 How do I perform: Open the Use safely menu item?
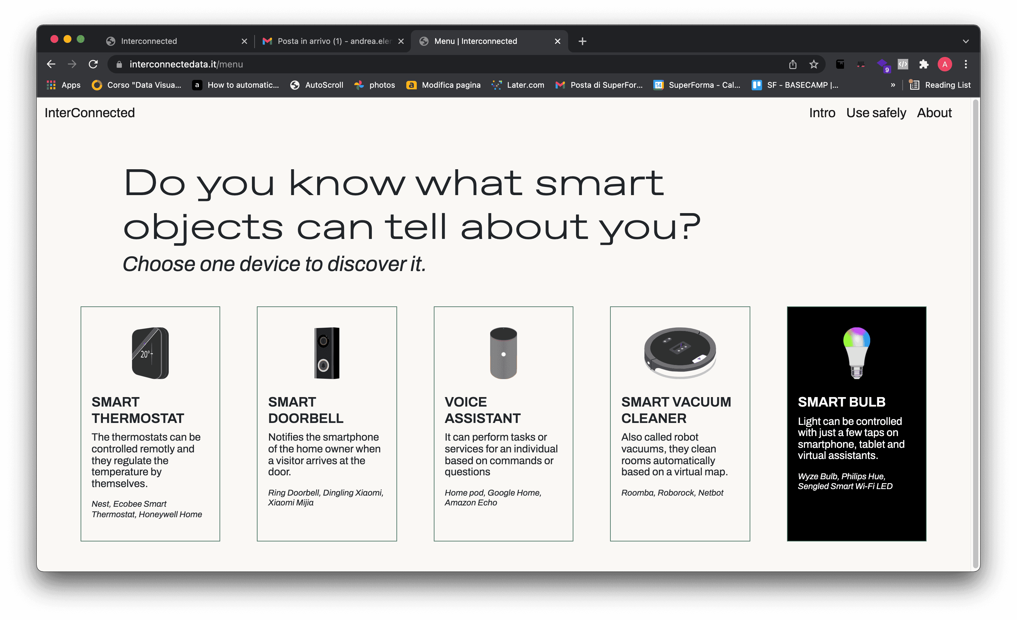[x=876, y=113]
